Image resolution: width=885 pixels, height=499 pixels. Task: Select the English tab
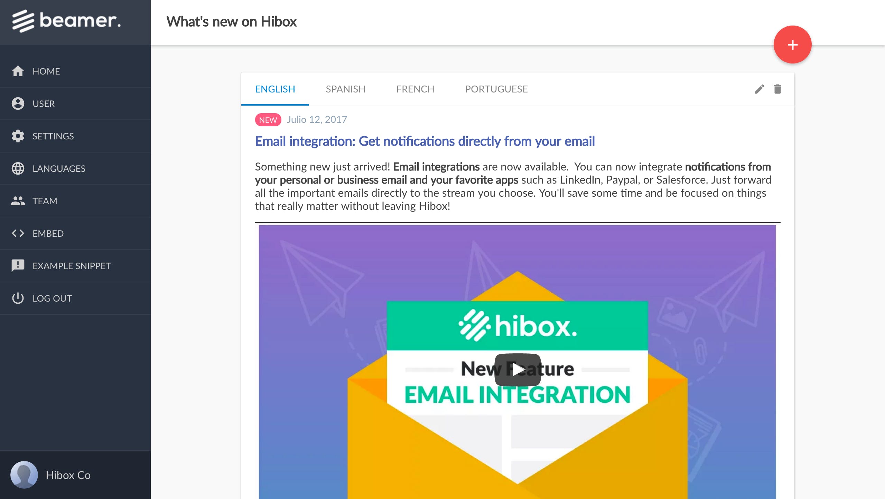pos(275,89)
